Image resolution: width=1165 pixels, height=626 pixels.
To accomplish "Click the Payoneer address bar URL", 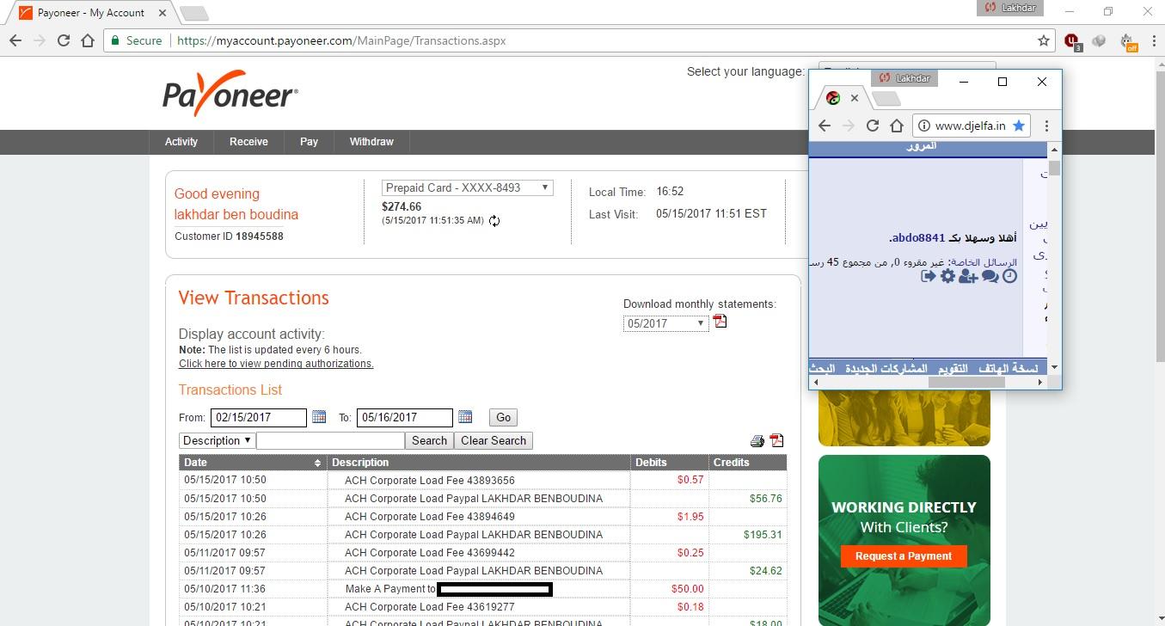I will click(x=342, y=40).
